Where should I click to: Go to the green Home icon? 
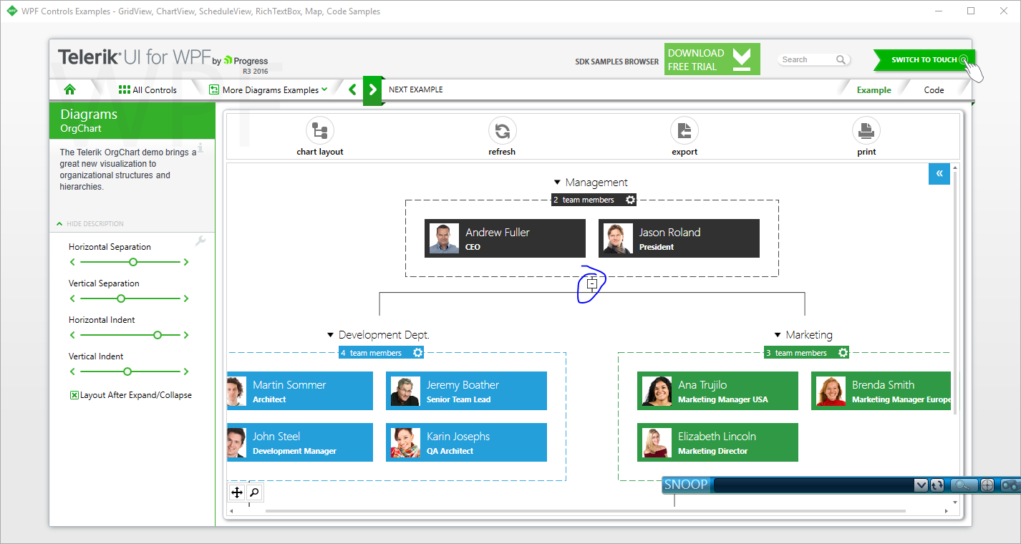(69, 89)
